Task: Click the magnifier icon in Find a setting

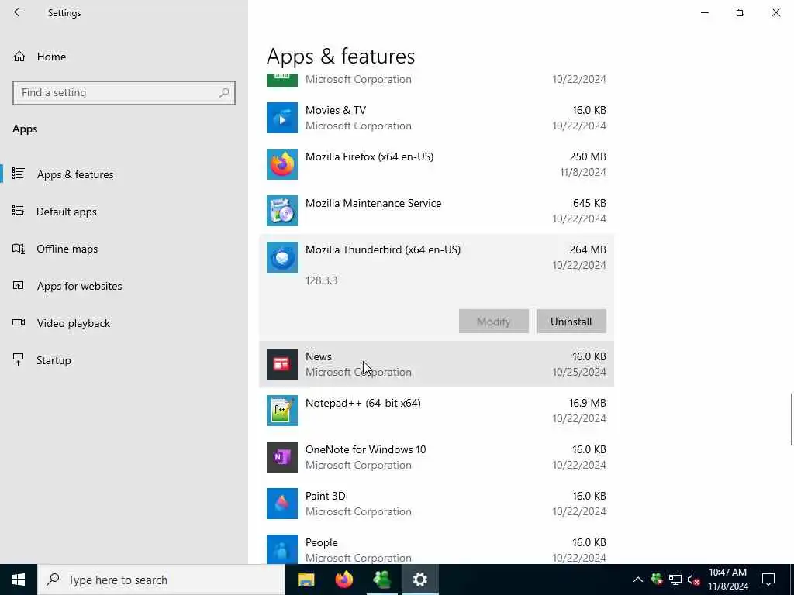Action: pos(224,93)
